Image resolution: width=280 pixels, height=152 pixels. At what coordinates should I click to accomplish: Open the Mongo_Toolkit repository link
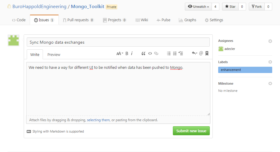[88, 7]
